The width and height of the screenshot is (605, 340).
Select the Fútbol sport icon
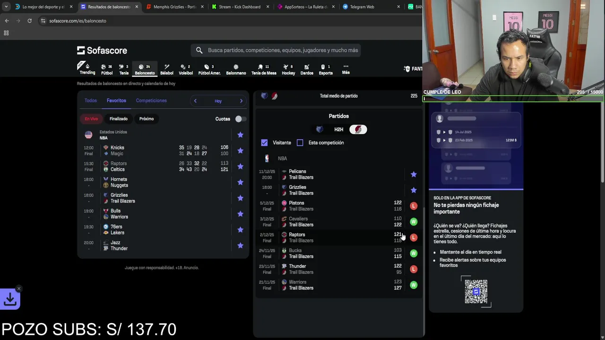[107, 69]
